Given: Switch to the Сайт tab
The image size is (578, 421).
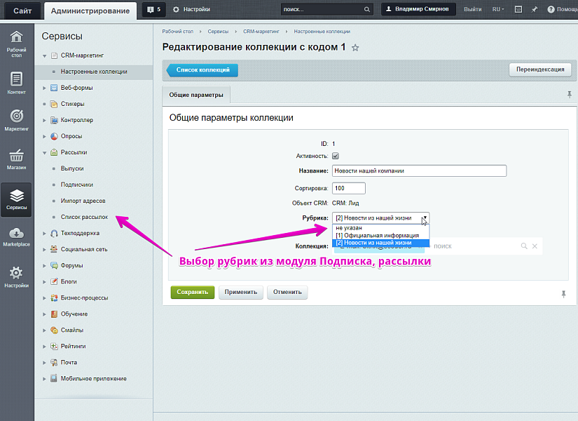Looking at the screenshot, I should click(21, 11).
